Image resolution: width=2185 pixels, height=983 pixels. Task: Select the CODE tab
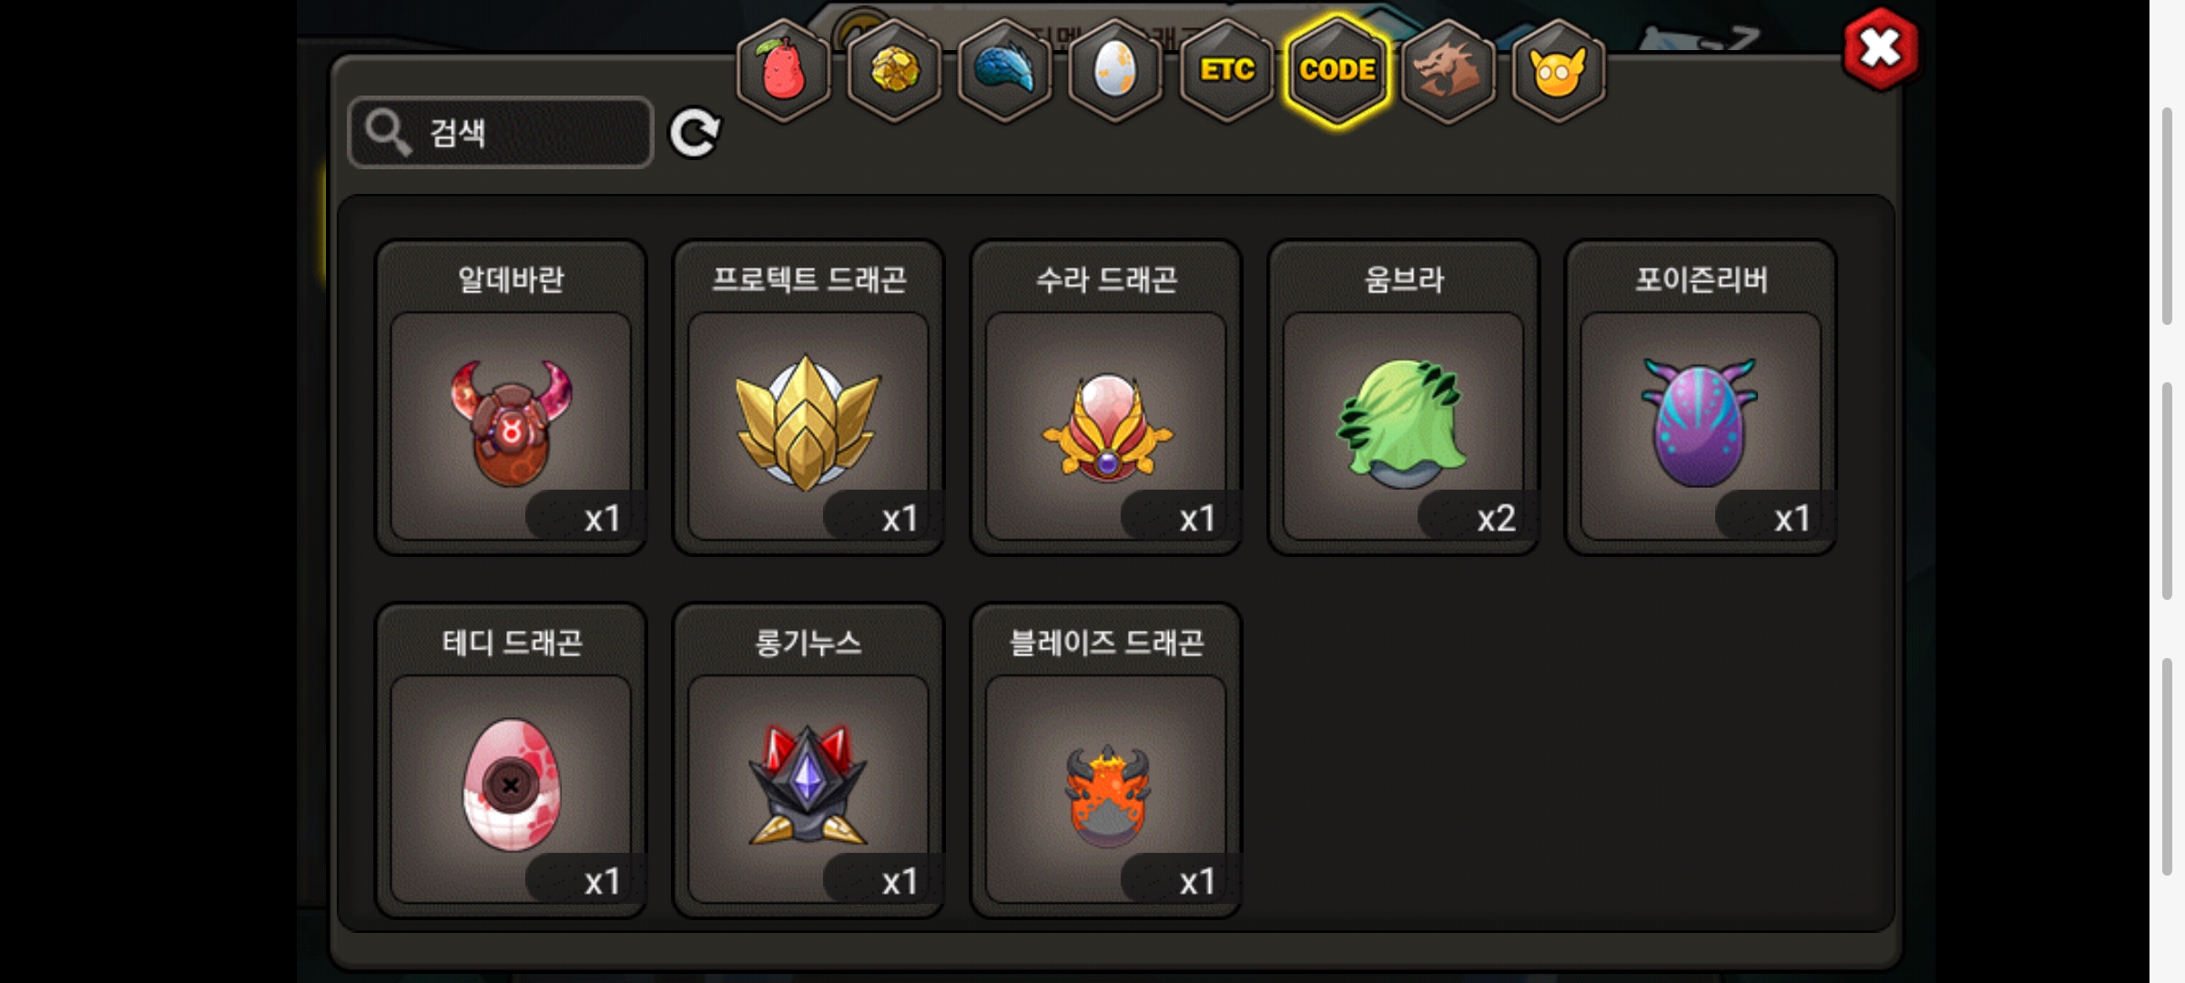point(1337,70)
